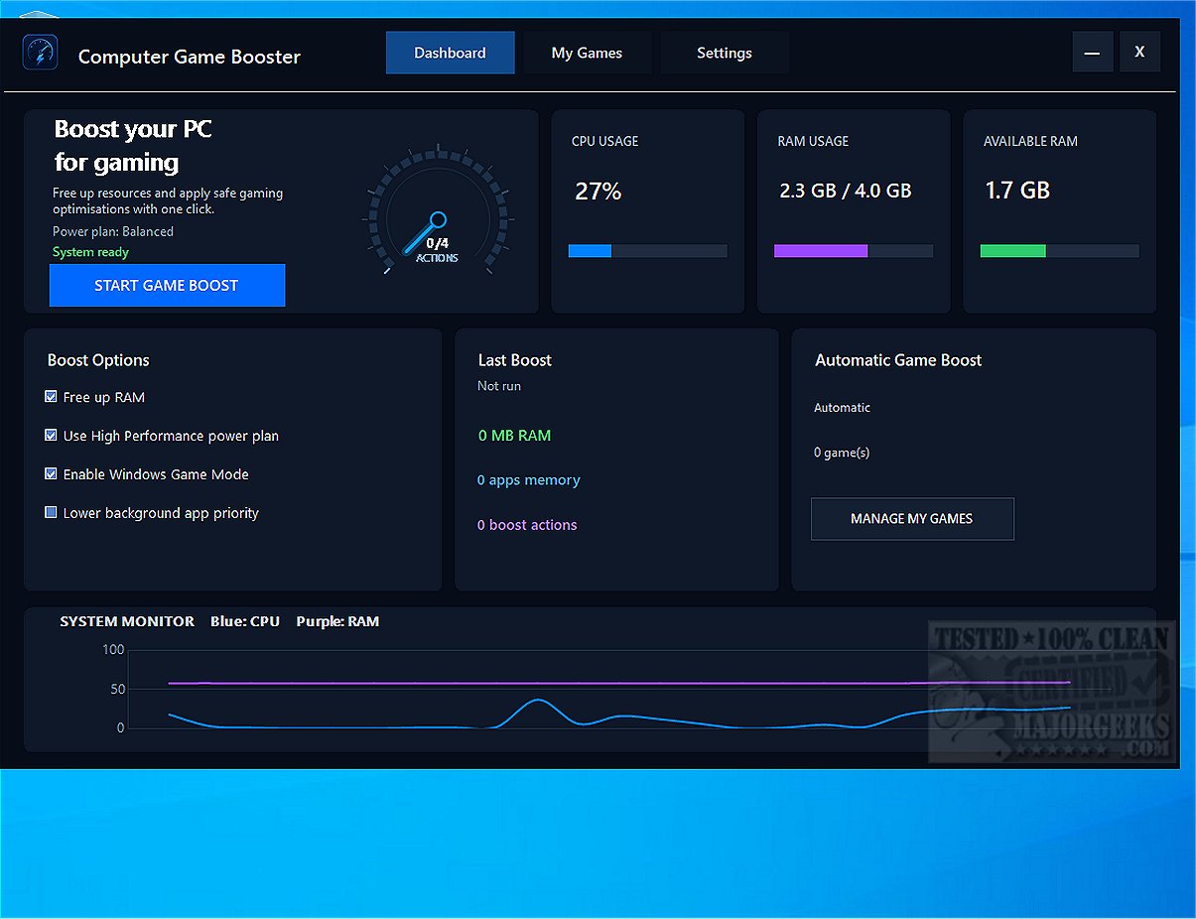The image size is (1196, 919).
Task: Minimize the Game Booster window
Action: [1092, 53]
